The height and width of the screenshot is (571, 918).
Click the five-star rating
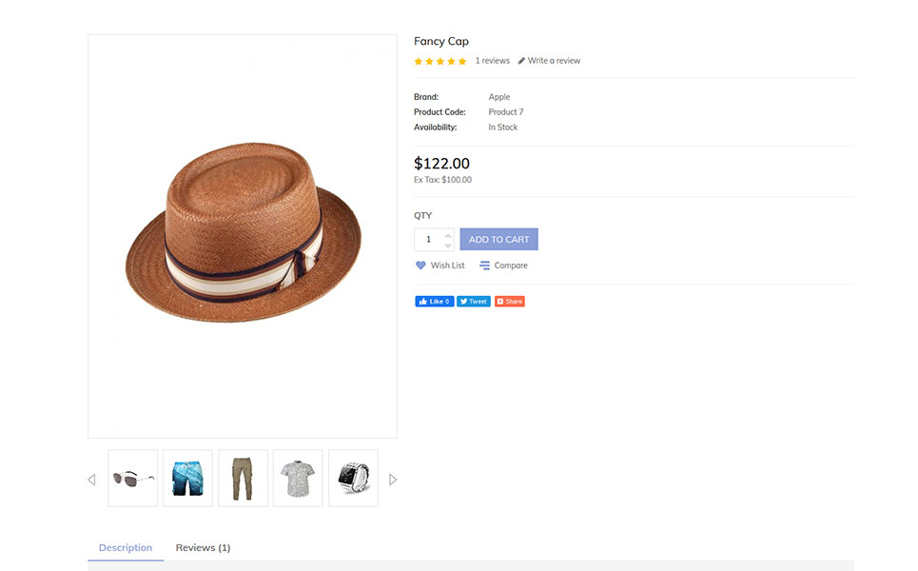[440, 61]
